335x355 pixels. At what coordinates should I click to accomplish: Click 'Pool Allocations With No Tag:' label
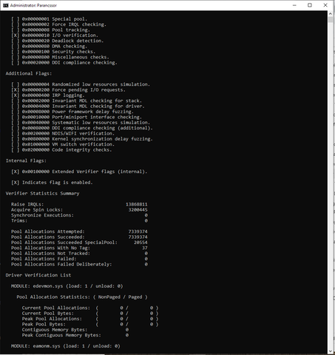point(50,248)
